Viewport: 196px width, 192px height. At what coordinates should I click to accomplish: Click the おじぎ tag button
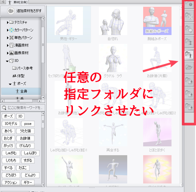[8, 138]
